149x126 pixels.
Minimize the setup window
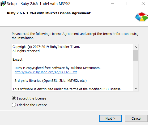pyautogui.click(x=113, y=3)
